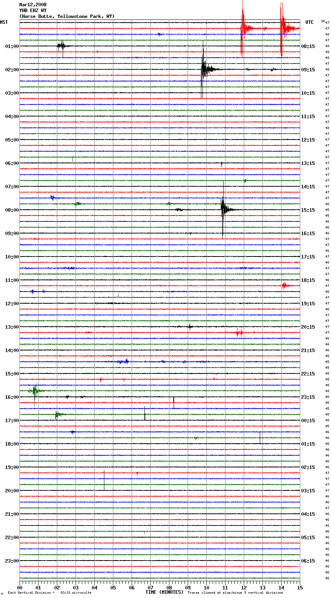Click the 13:15 UTC time label
Image resolution: width=331 pixels, height=598 pixels.
(x=308, y=163)
